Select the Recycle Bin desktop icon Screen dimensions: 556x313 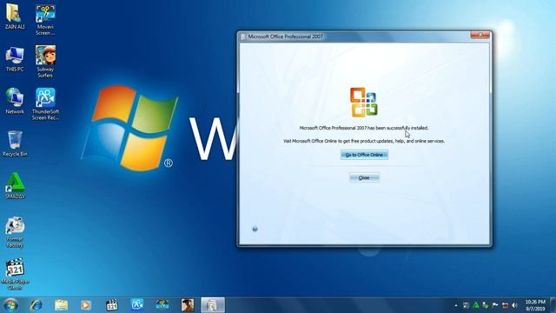point(15,143)
